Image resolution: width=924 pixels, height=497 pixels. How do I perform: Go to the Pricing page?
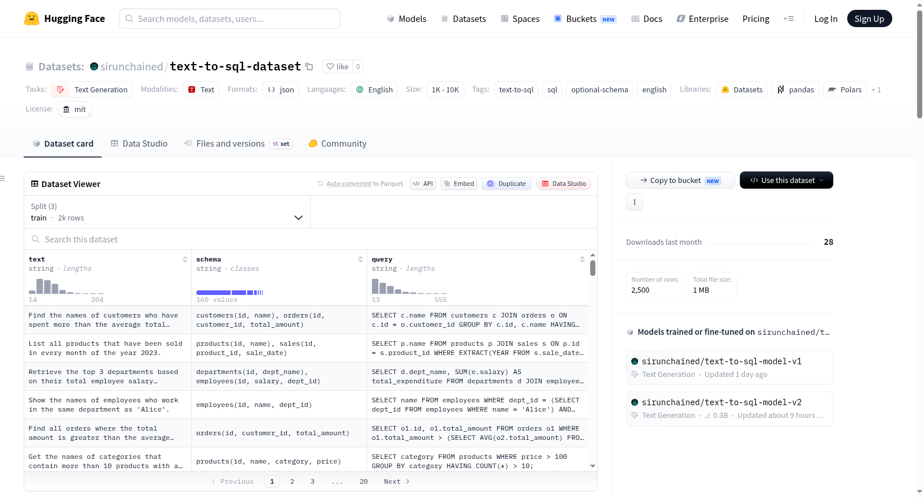(756, 19)
